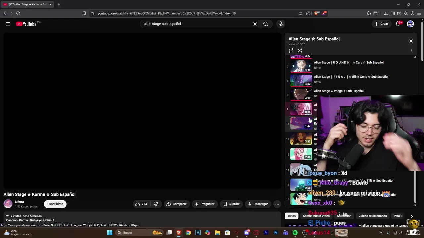Viewport: 424px width, 238px height.
Task: Play the 2:58 playlist item 15
Action: pos(301,185)
